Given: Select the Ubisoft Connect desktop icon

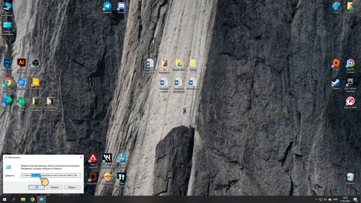Looking at the screenshot, I should coord(350,63).
